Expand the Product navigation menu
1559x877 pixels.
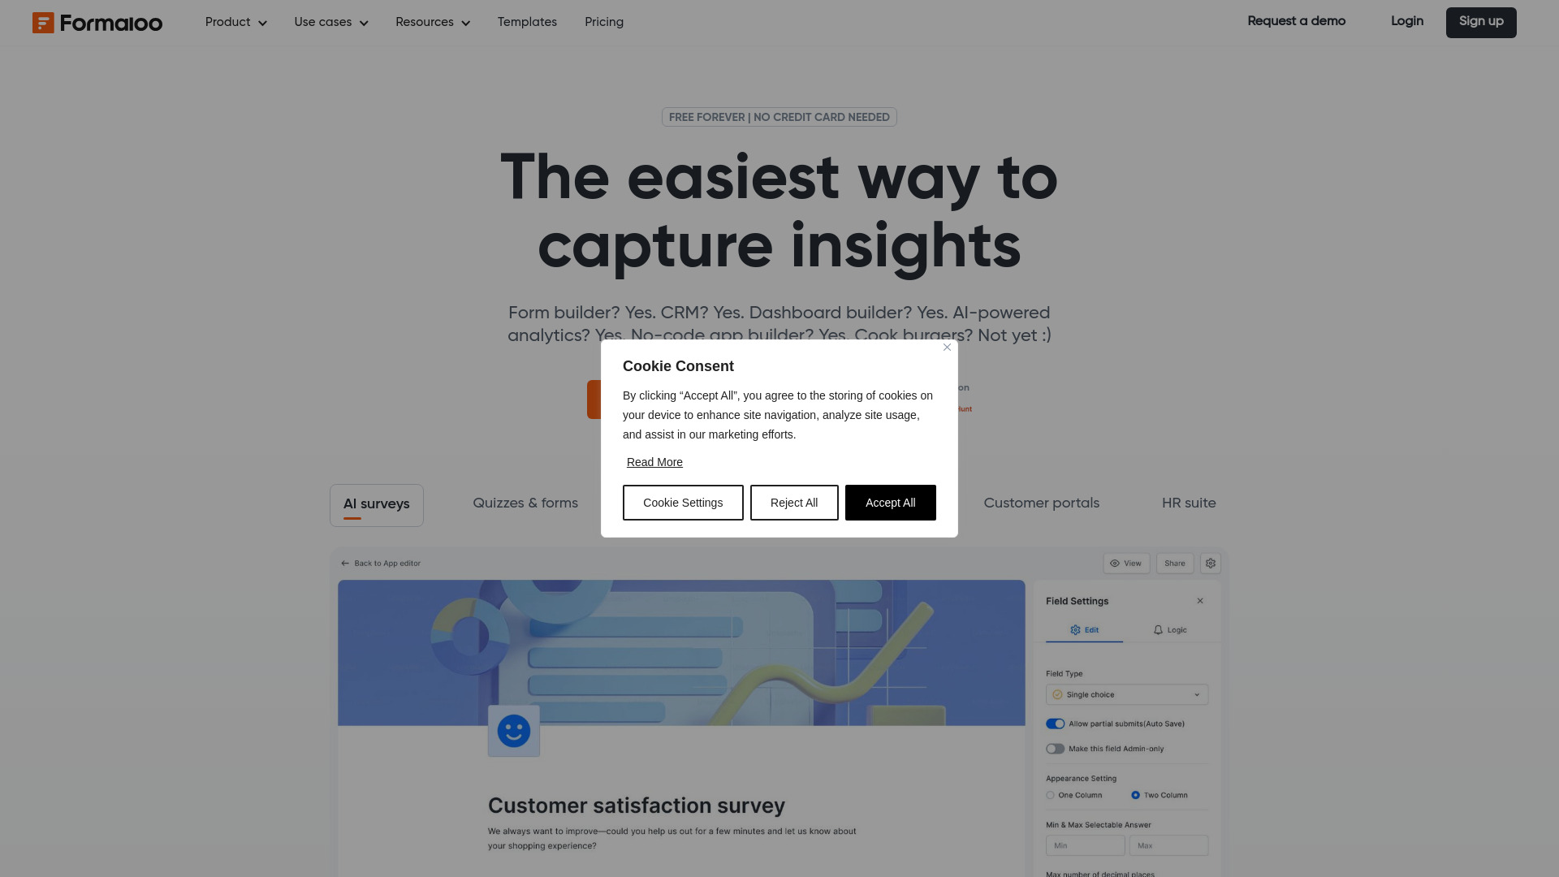click(235, 23)
